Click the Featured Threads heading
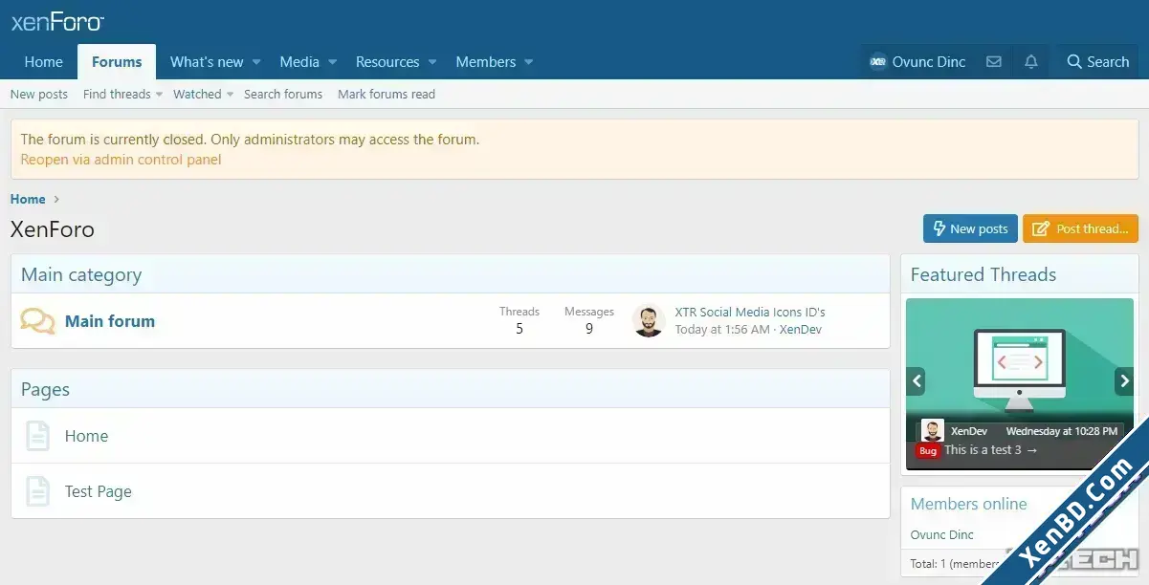This screenshot has width=1149, height=585. point(983,274)
